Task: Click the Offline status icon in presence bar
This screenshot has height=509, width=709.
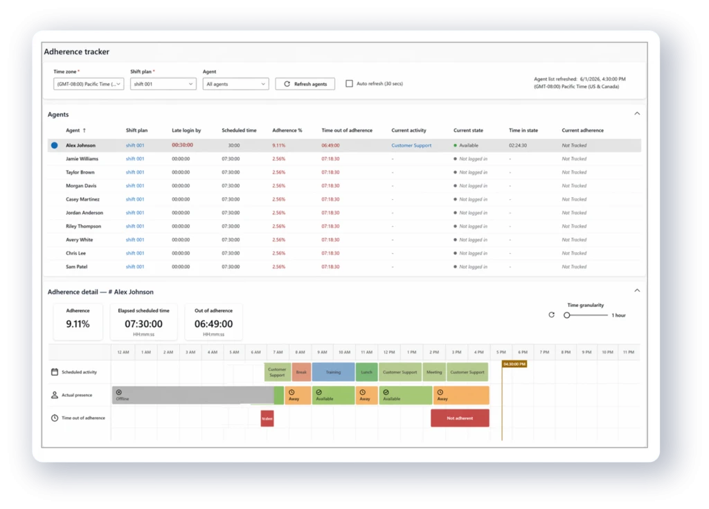Action: 119,392
